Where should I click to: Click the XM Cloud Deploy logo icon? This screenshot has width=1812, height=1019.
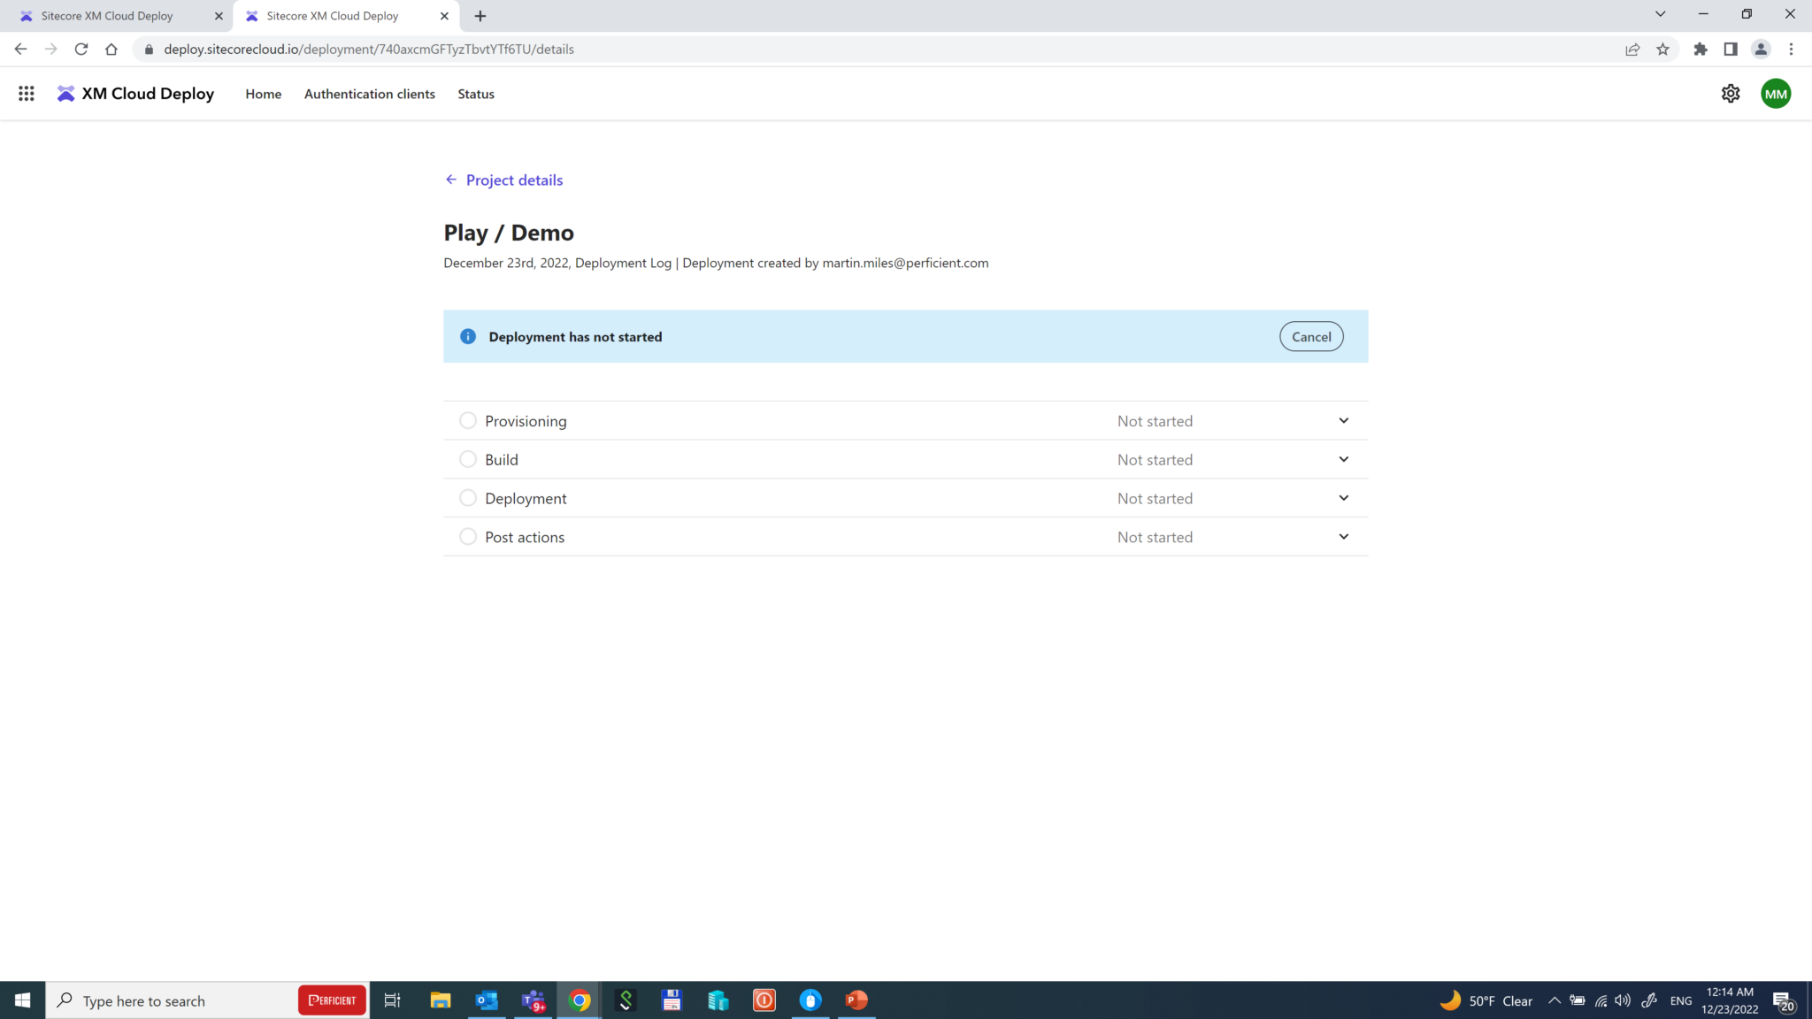pyautogui.click(x=64, y=93)
